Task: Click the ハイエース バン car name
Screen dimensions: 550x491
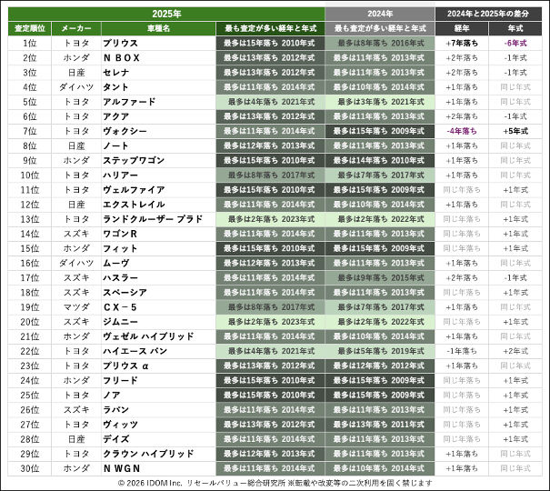Action: click(x=135, y=351)
